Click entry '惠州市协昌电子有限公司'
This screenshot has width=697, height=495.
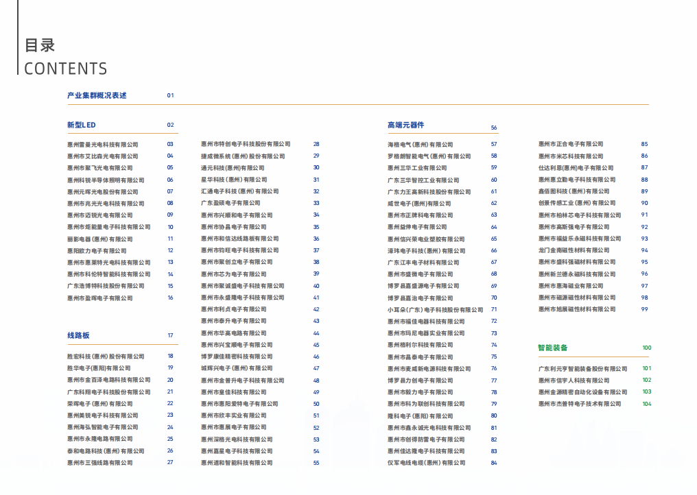pos(234,227)
